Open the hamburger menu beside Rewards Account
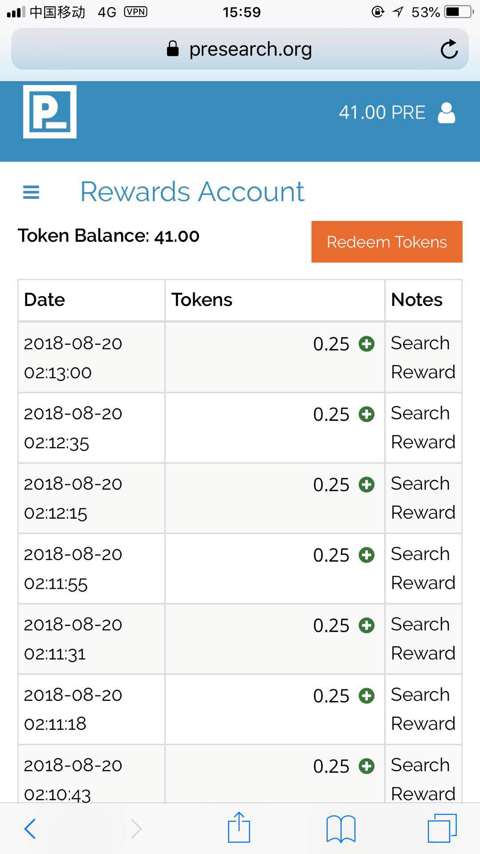This screenshot has height=854, width=480. click(x=31, y=192)
